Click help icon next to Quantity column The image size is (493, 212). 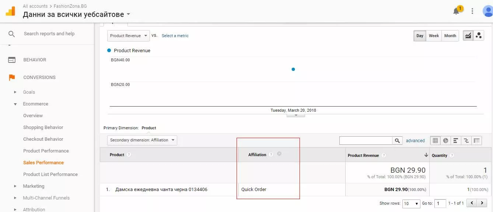click(x=452, y=155)
